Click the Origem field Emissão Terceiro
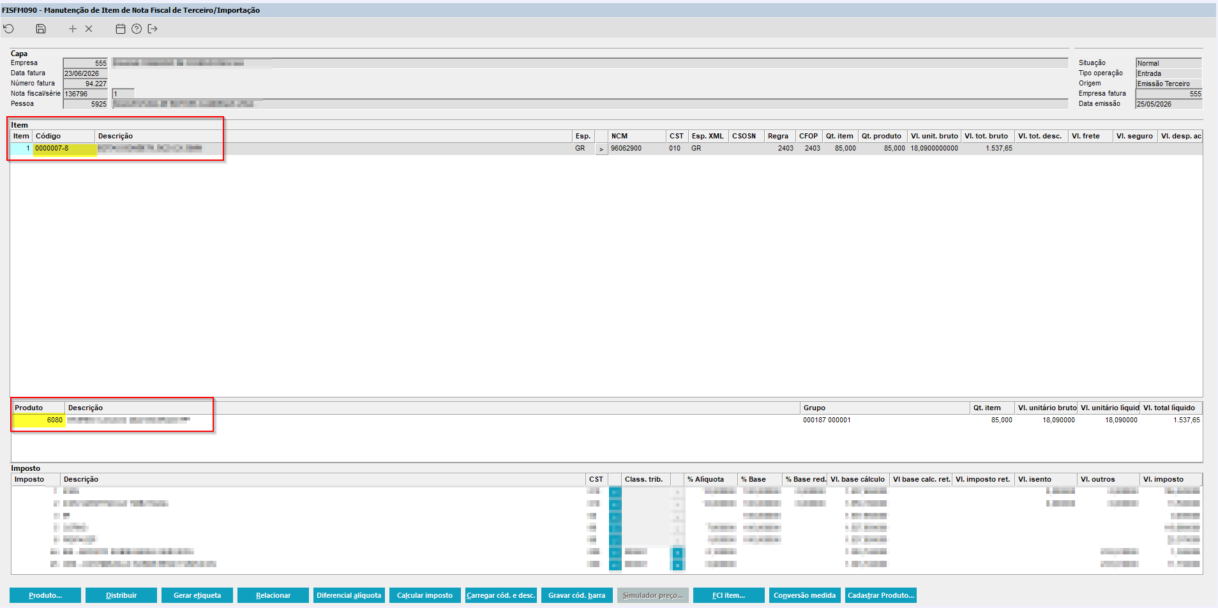1218x608 pixels. point(1169,84)
